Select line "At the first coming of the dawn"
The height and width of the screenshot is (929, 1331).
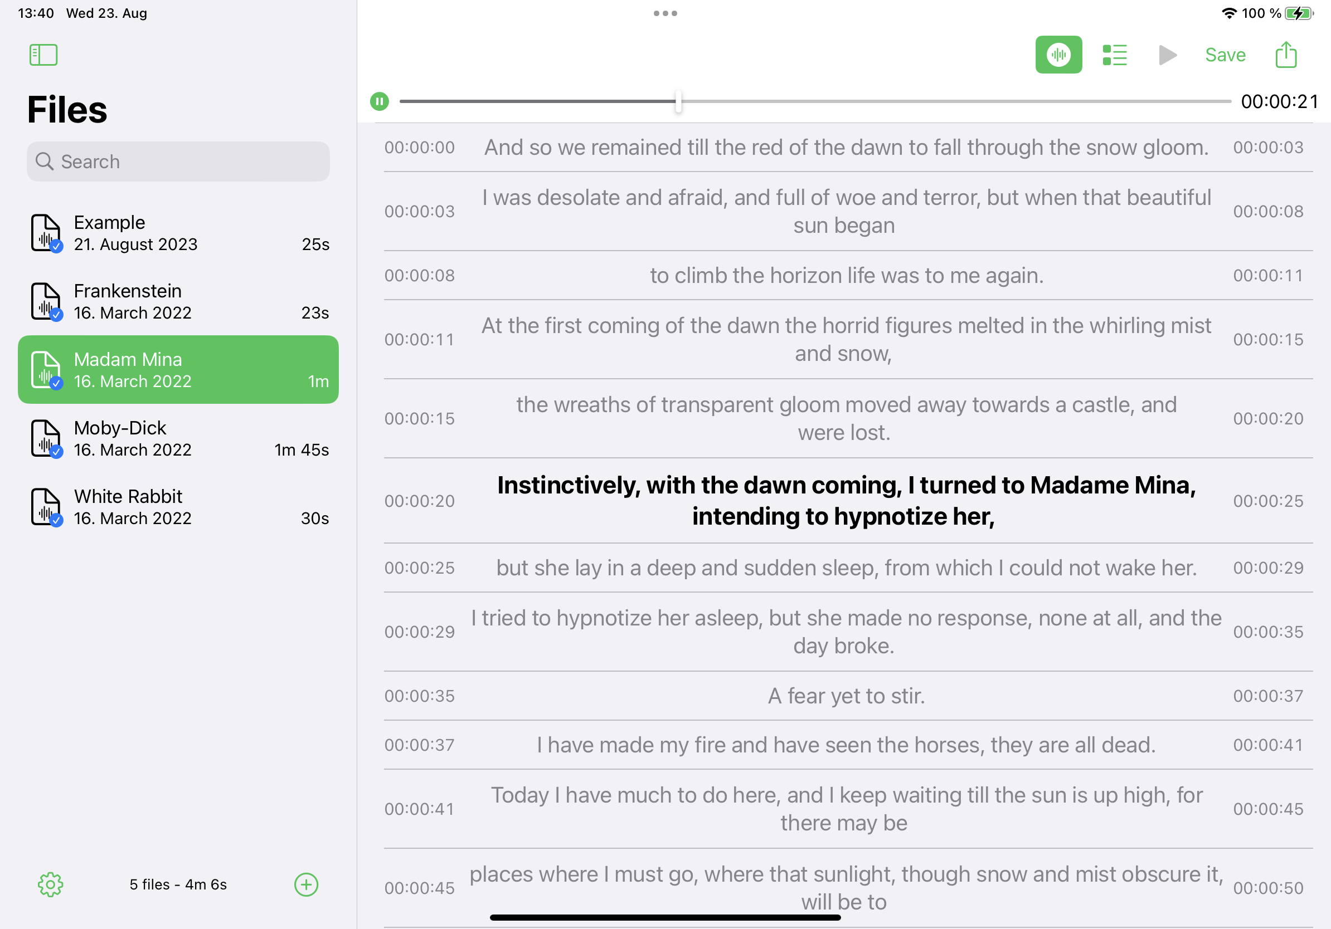point(847,339)
